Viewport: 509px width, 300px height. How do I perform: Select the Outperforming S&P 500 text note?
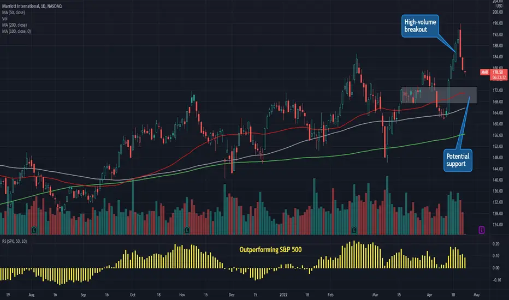click(270, 250)
